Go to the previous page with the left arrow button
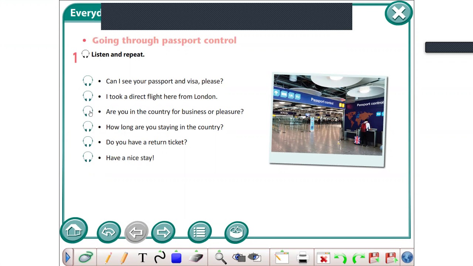 point(136,232)
